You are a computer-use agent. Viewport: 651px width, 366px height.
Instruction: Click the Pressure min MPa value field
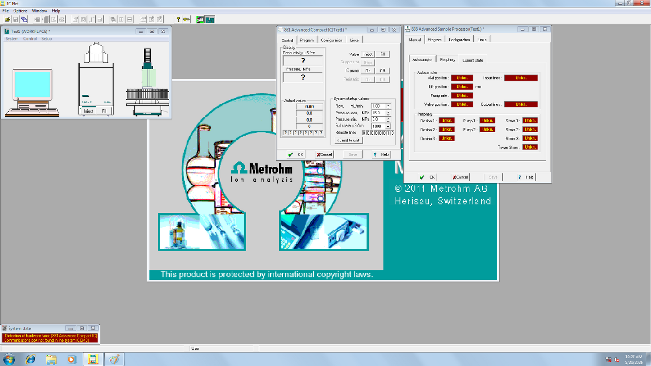click(378, 119)
